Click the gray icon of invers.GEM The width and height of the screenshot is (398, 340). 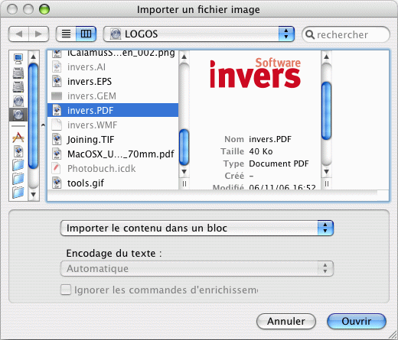(57, 96)
